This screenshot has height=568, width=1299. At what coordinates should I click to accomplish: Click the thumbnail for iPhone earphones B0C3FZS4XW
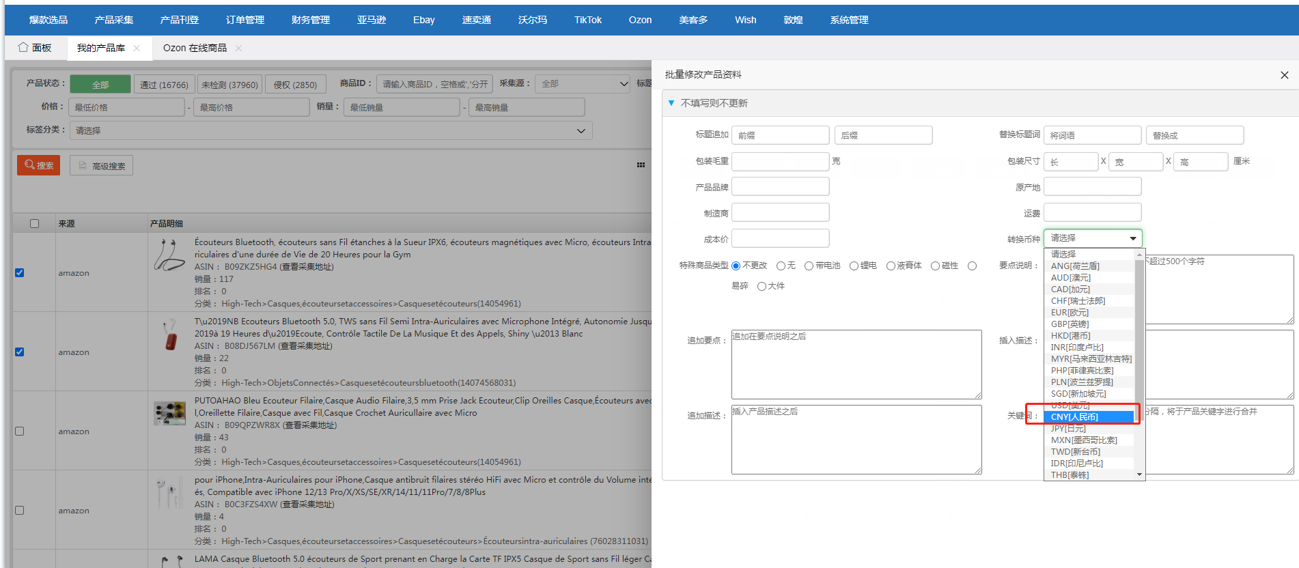(x=169, y=493)
